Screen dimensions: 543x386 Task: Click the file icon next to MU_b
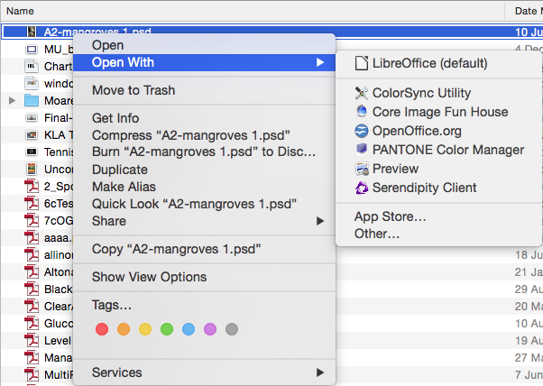click(32, 50)
